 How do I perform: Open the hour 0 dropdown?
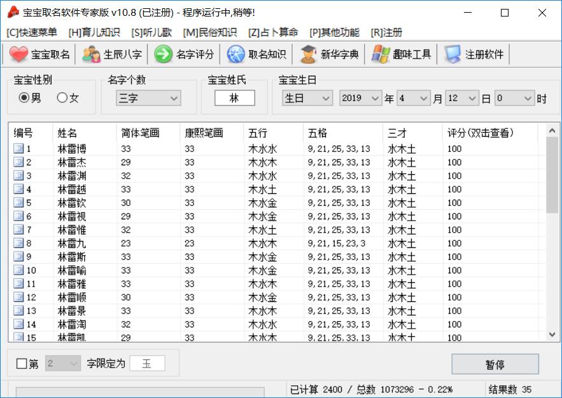pos(514,98)
